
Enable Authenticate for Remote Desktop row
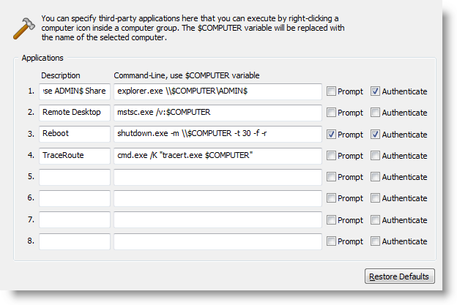point(375,113)
